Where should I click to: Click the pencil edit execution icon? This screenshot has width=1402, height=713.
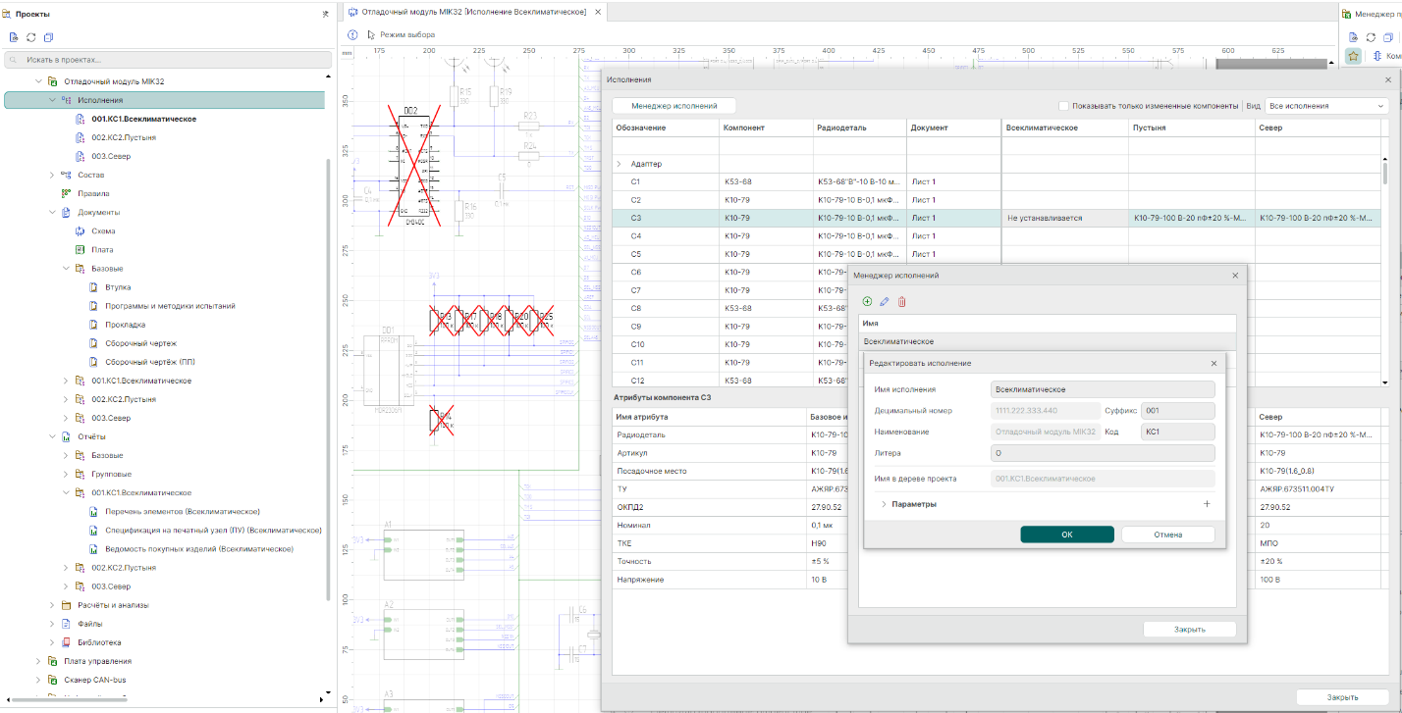click(x=885, y=301)
